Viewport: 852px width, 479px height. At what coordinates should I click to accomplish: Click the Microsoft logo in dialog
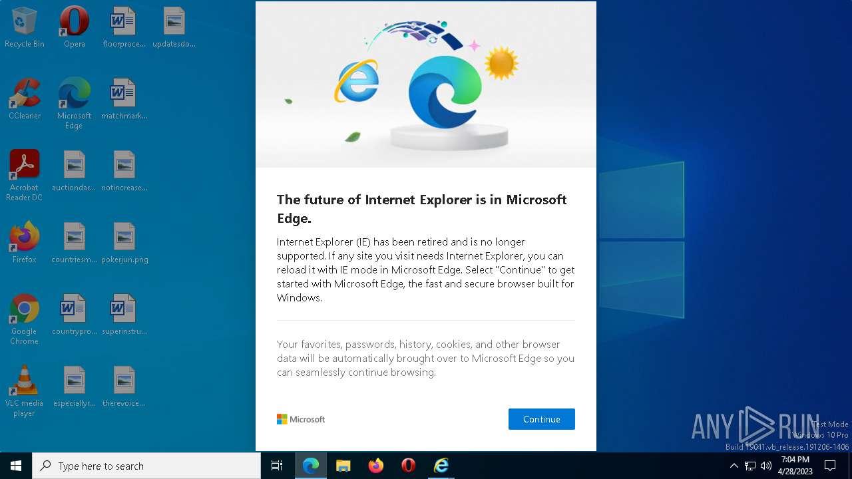pos(301,419)
